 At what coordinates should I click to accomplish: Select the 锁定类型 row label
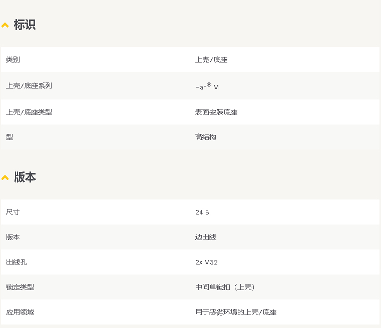(x=20, y=287)
